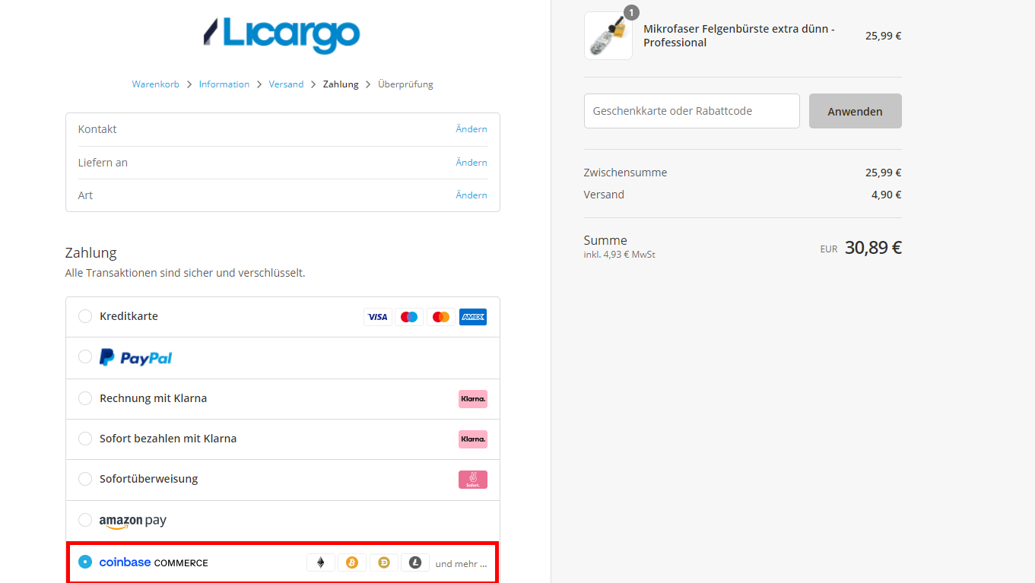Go to Information breadcrumb step
The image size is (1035, 583).
click(x=224, y=84)
